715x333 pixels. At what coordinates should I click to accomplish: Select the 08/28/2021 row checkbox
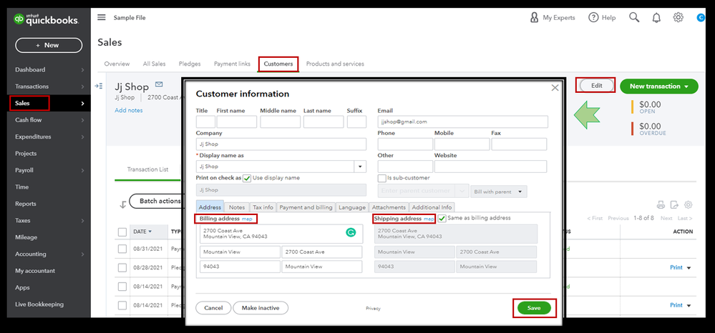[122, 267]
